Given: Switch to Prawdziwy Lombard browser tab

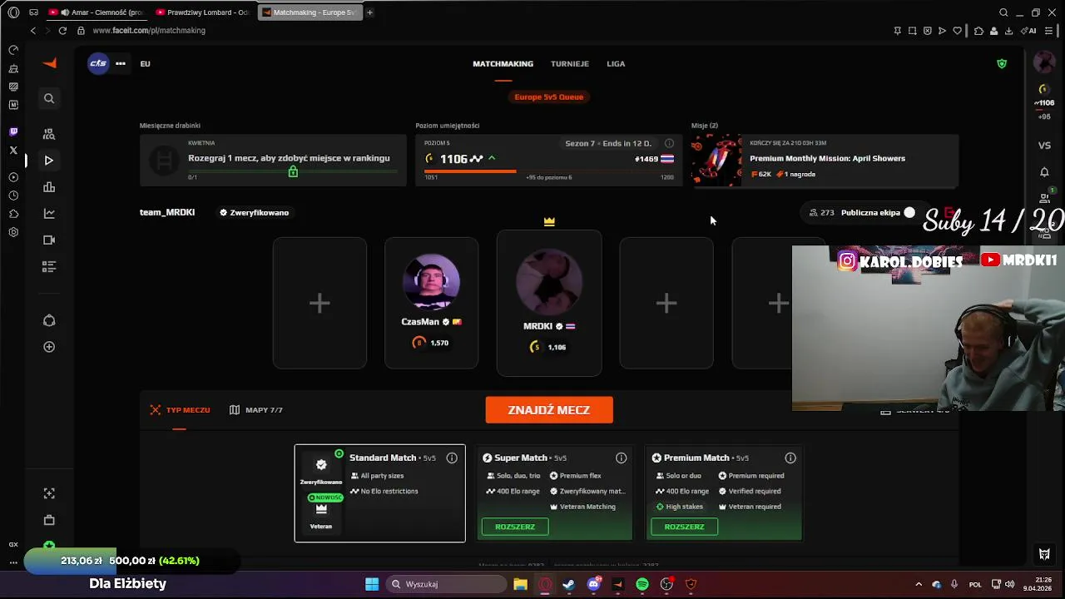Looking at the screenshot, I should pos(202,12).
